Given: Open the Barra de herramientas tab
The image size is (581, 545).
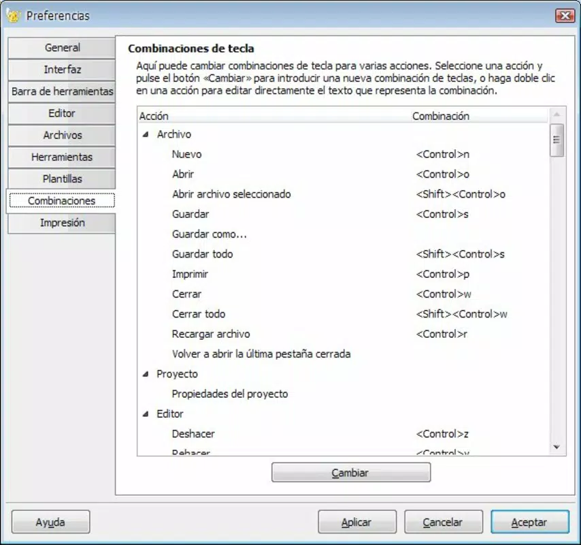Looking at the screenshot, I should [x=62, y=91].
